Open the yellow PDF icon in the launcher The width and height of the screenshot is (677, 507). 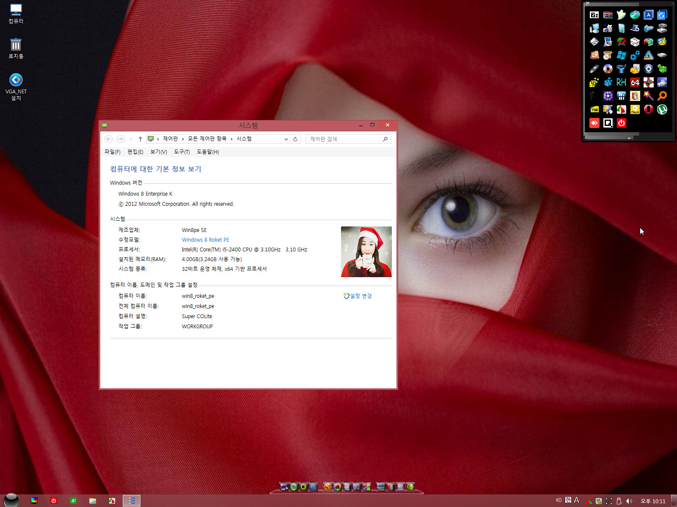click(594, 109)
